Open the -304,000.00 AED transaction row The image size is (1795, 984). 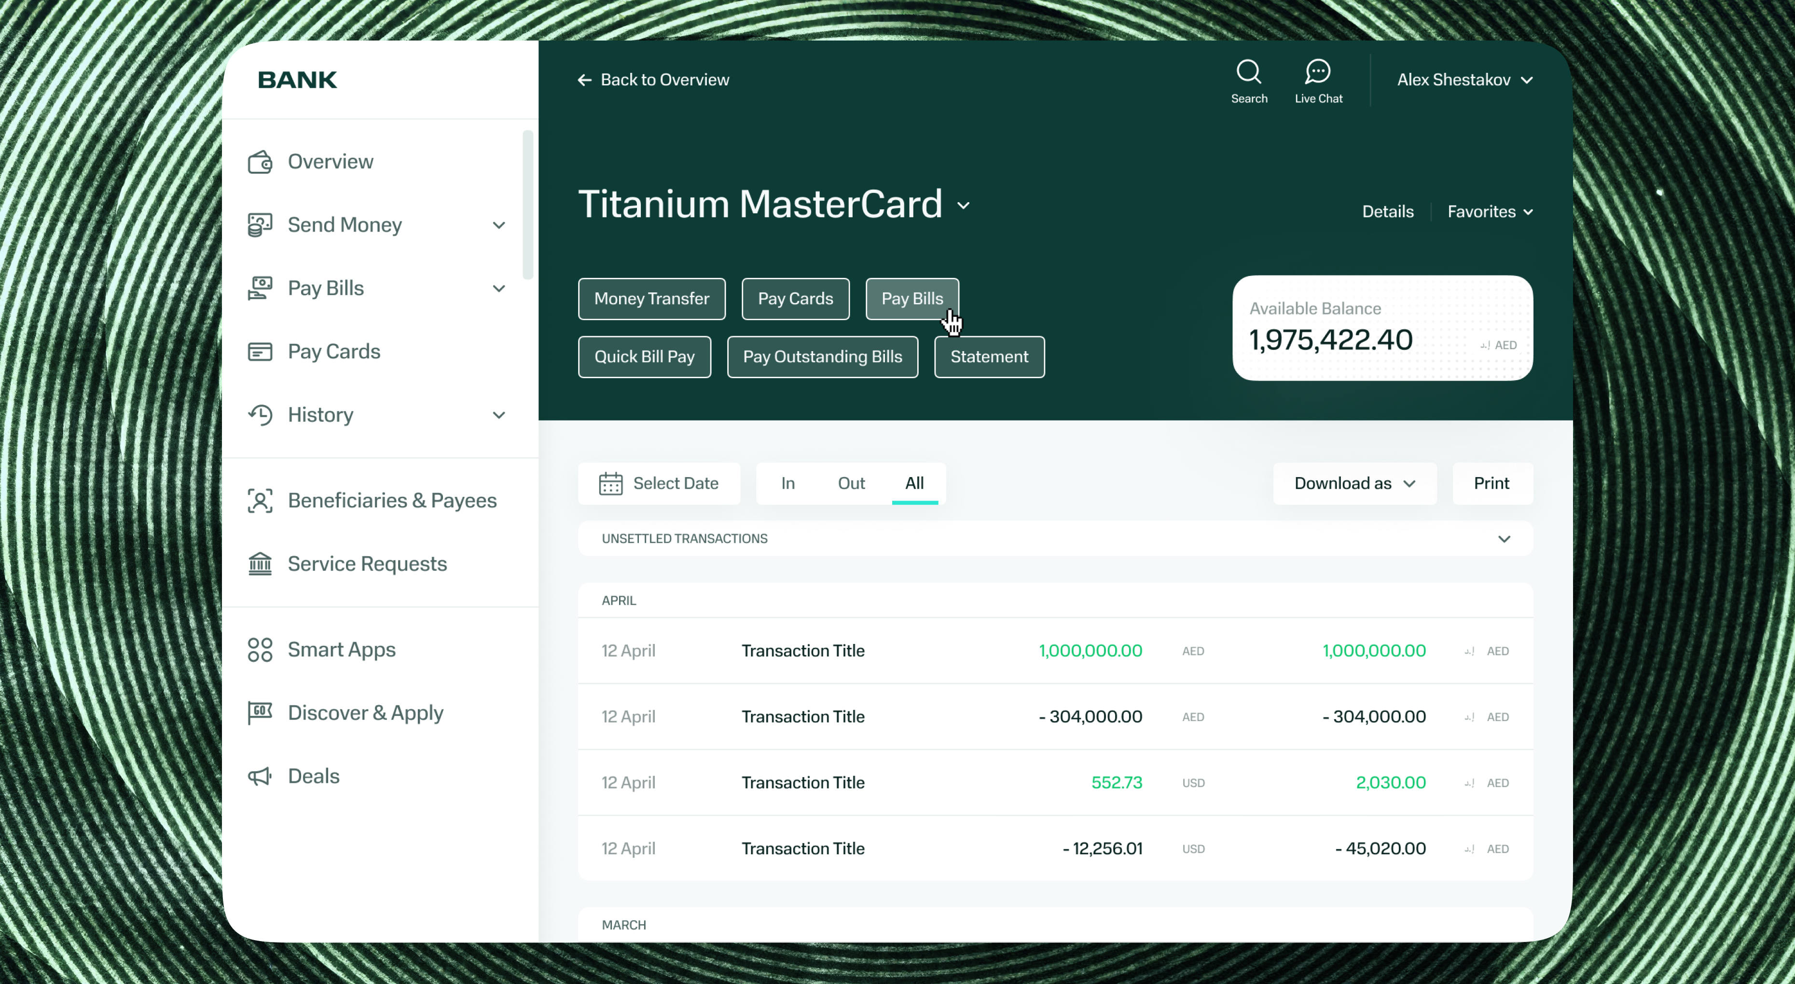point(1055,717)
